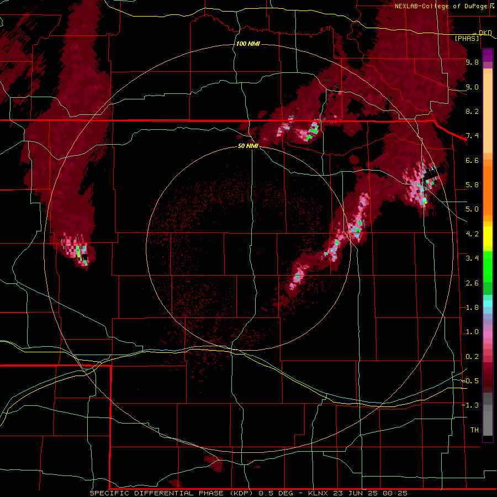
Task: Pick the 4.2 legend value
Action: coord(472,234)
